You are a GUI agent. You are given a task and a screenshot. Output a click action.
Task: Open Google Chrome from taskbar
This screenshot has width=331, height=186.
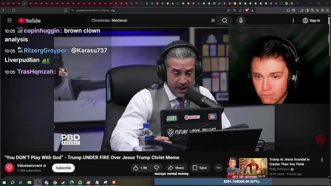coord(55,183)
